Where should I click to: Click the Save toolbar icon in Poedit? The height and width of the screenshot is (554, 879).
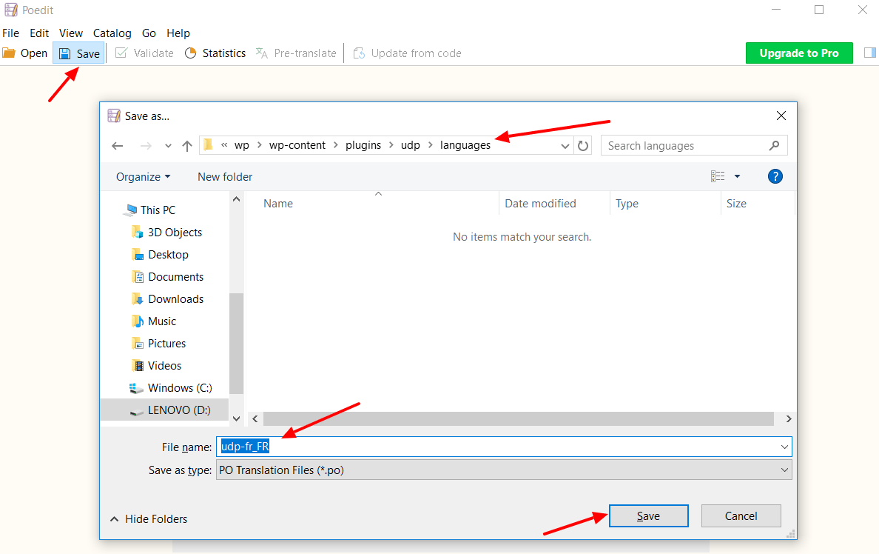point(79,53)
